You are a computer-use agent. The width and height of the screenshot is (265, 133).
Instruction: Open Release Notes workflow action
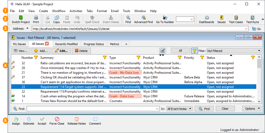coord(76,119)
